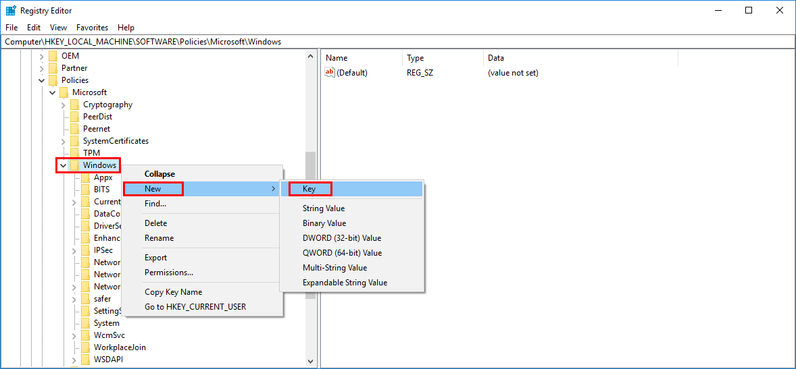Click the WSDAPI folder icon
796x369 pixels.
tap(85, 360)
